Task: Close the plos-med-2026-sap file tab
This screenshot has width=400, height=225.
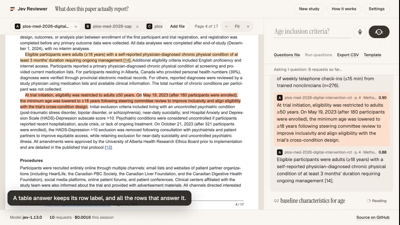Action: 137,27
